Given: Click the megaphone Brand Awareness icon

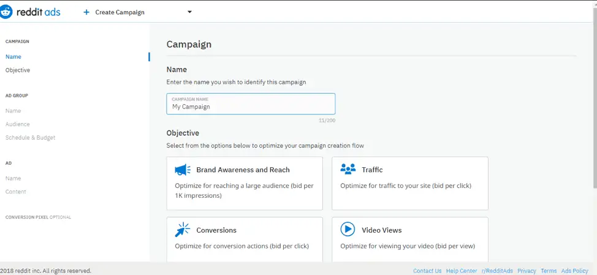Looking at the screenshot, I should tap(183, 170).
